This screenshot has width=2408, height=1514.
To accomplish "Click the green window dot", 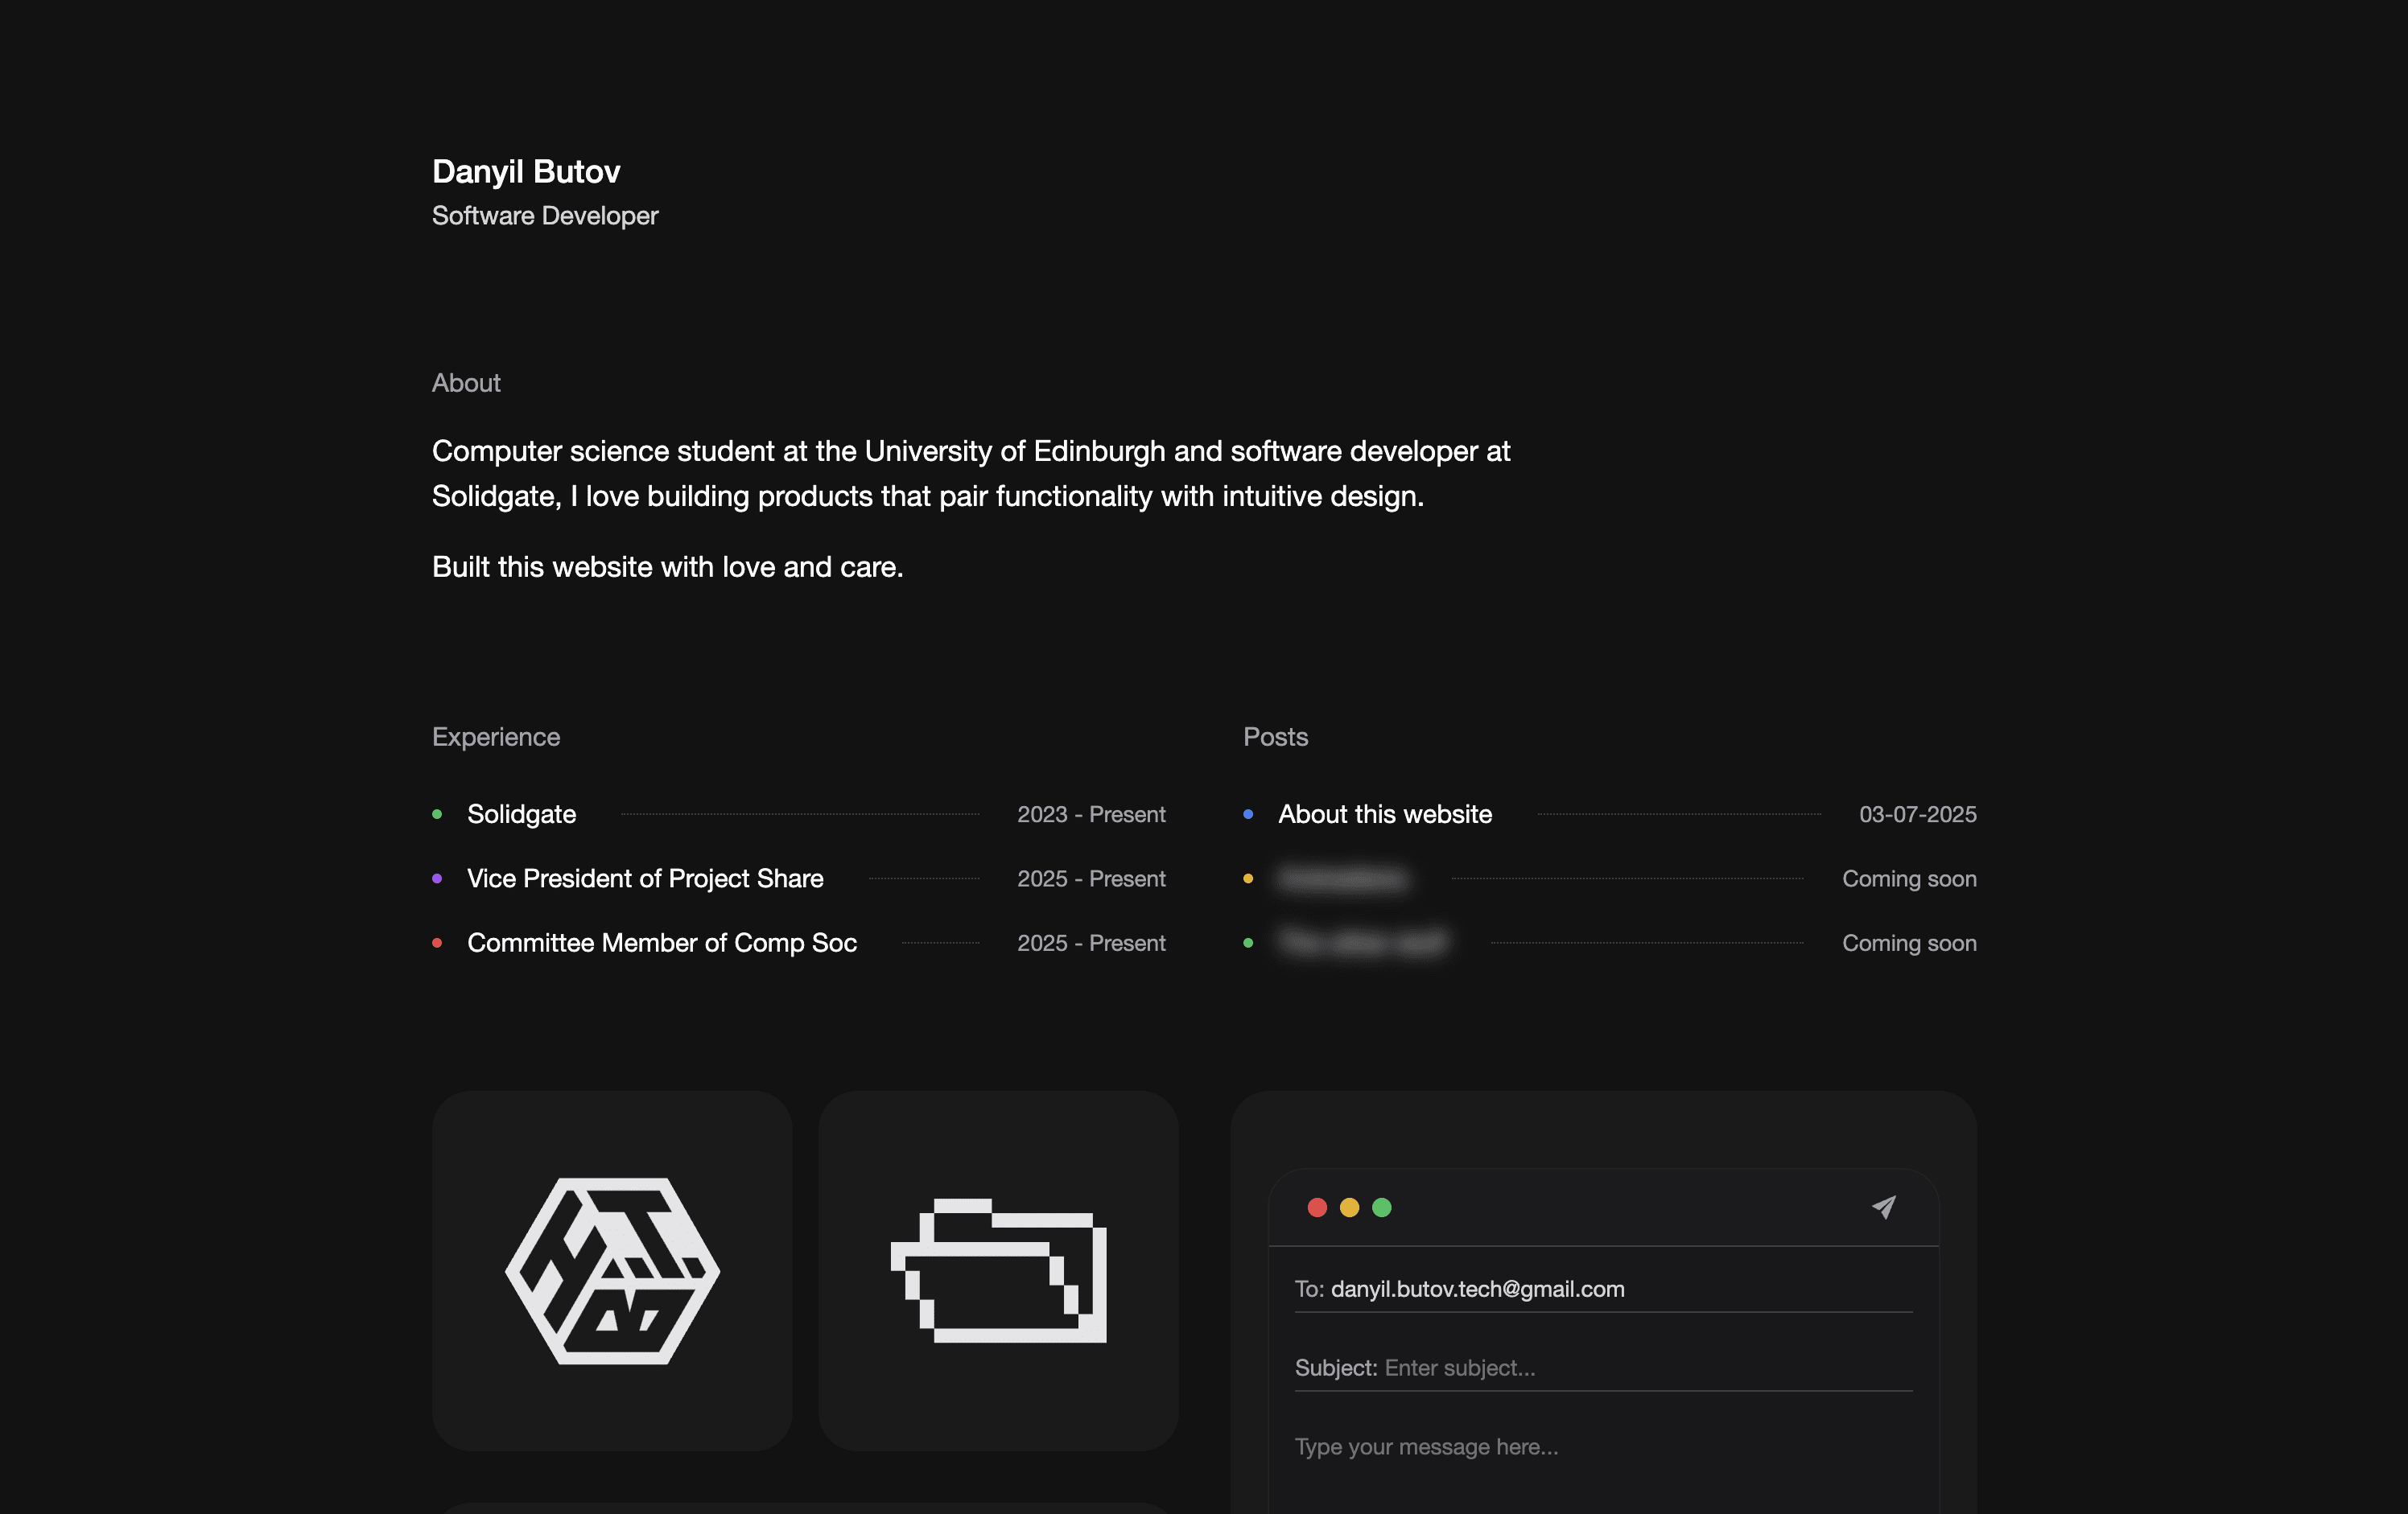I will pos(1382,1207).
